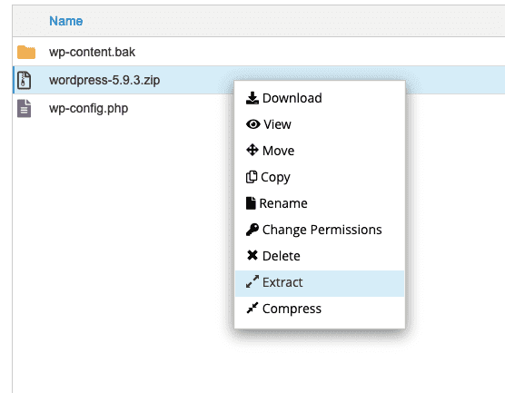This screenshot has height=393, width=505.
Task: Click the wp-content.bak folder icon
Action: tap(26, 52)
